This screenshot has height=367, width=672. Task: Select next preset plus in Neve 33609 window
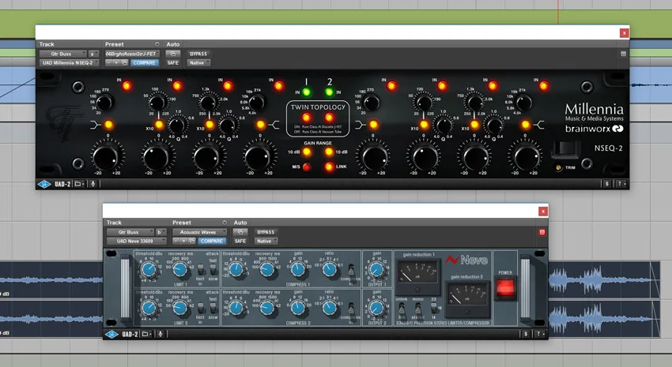pos(183,242)
